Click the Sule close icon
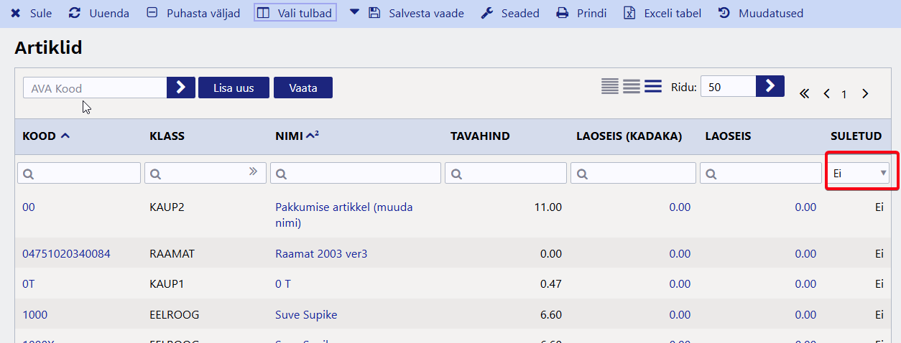Screen dimensions: 901x343 pyautogui.click(x=16, y=14)
